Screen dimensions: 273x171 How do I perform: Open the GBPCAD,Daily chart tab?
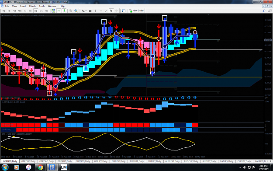pos(46,161)
